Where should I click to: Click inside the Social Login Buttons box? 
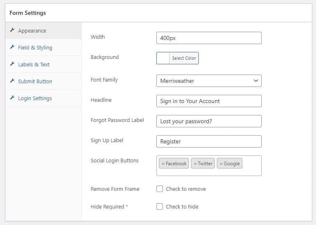point(209,166)
